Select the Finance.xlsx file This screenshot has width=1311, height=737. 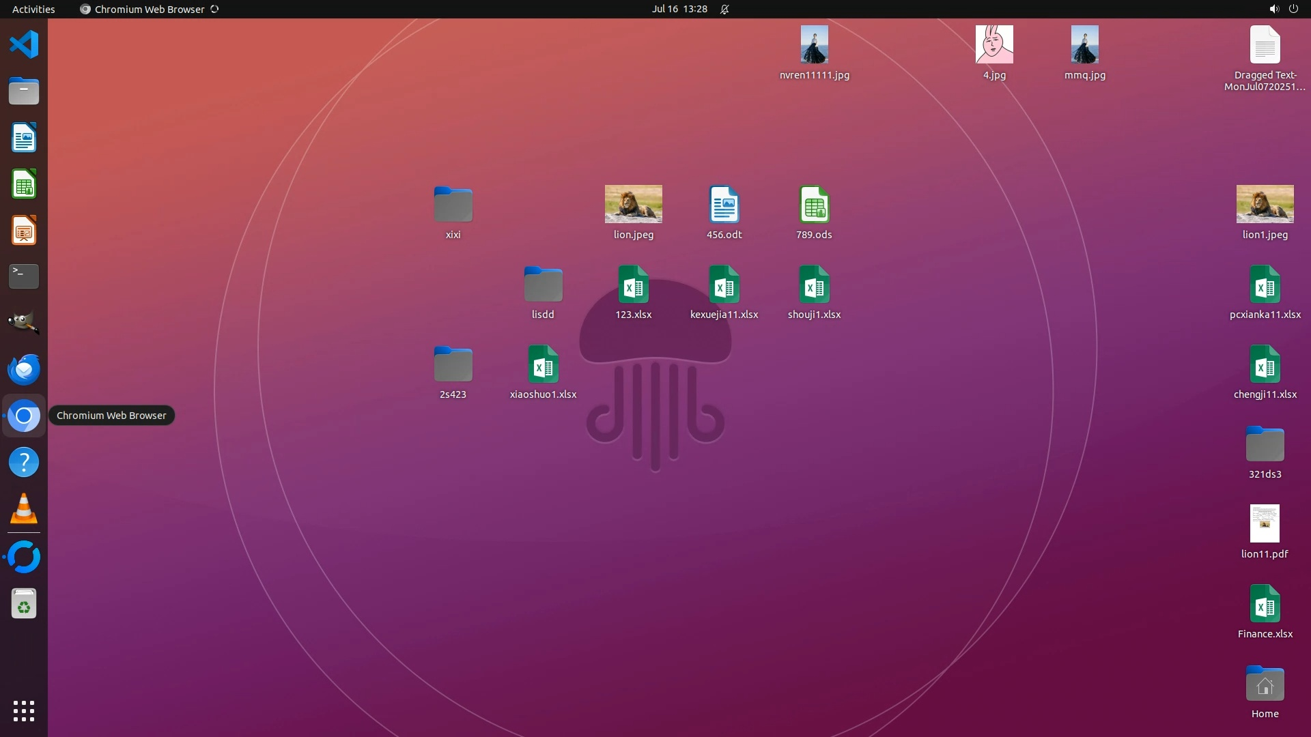click(x=1265, y=604)
